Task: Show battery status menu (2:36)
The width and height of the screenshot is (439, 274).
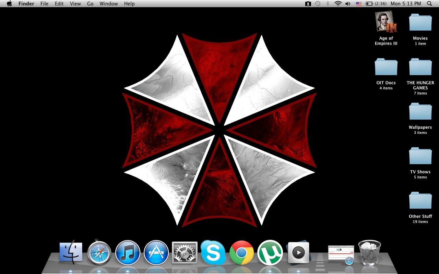Action: [x=376, y=4]
